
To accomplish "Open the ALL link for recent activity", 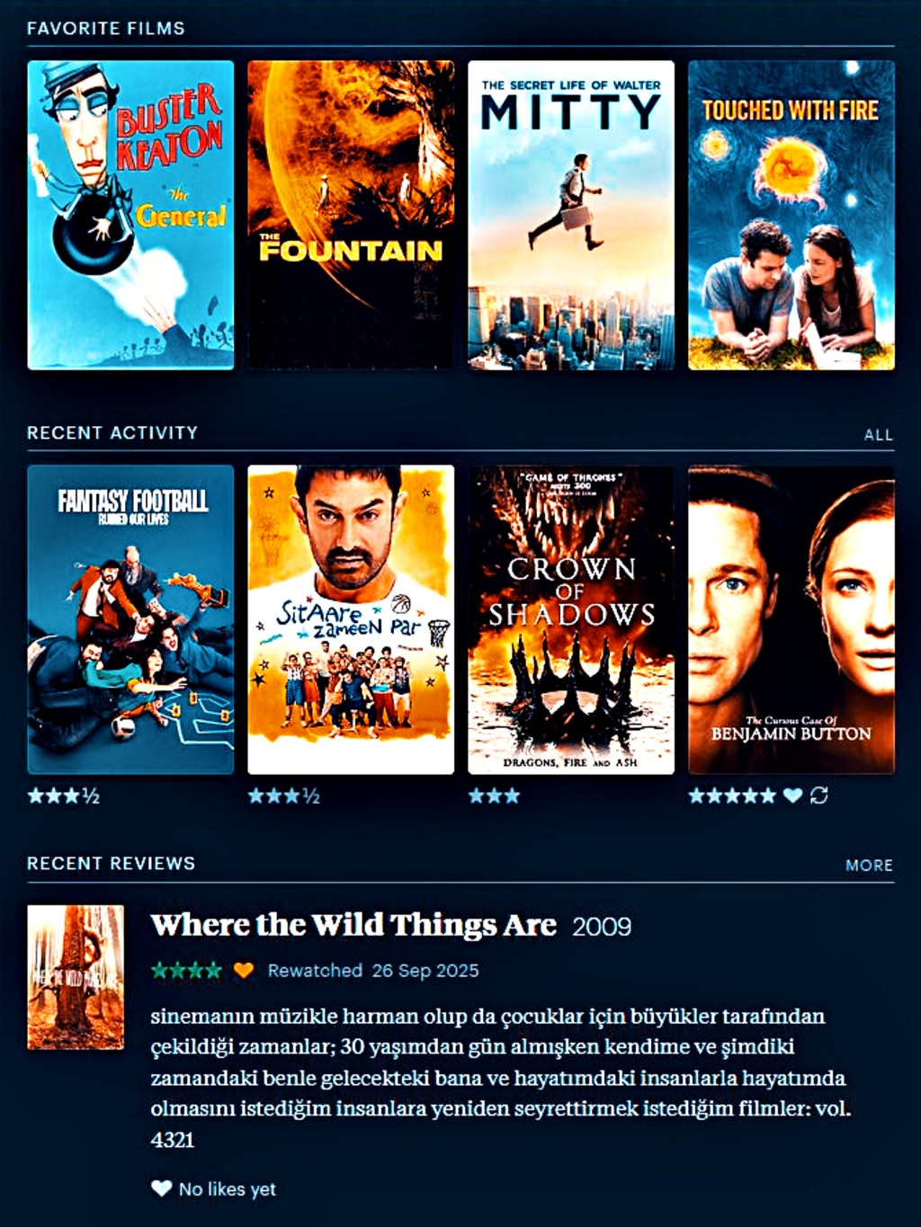I will coord(878,435).
